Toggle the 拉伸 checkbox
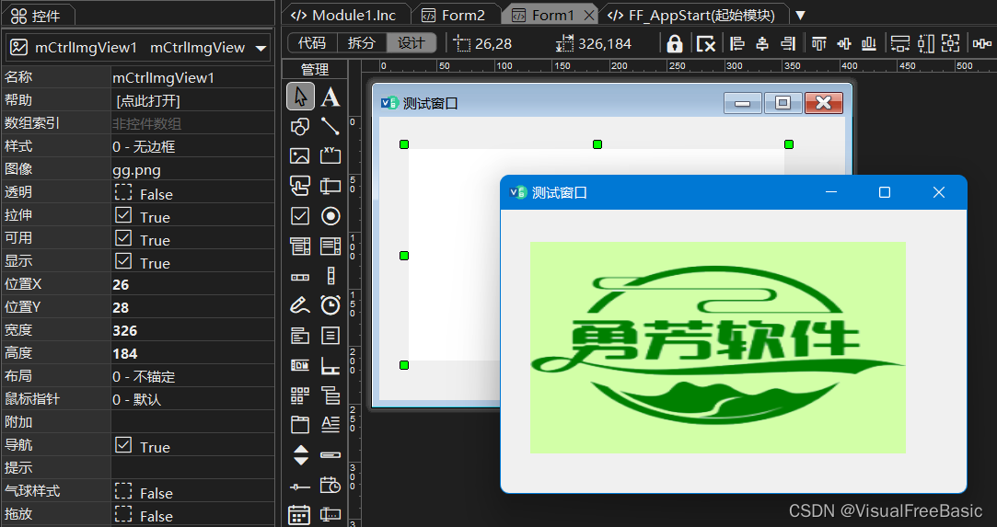The image size is (997, 527). 123,214
